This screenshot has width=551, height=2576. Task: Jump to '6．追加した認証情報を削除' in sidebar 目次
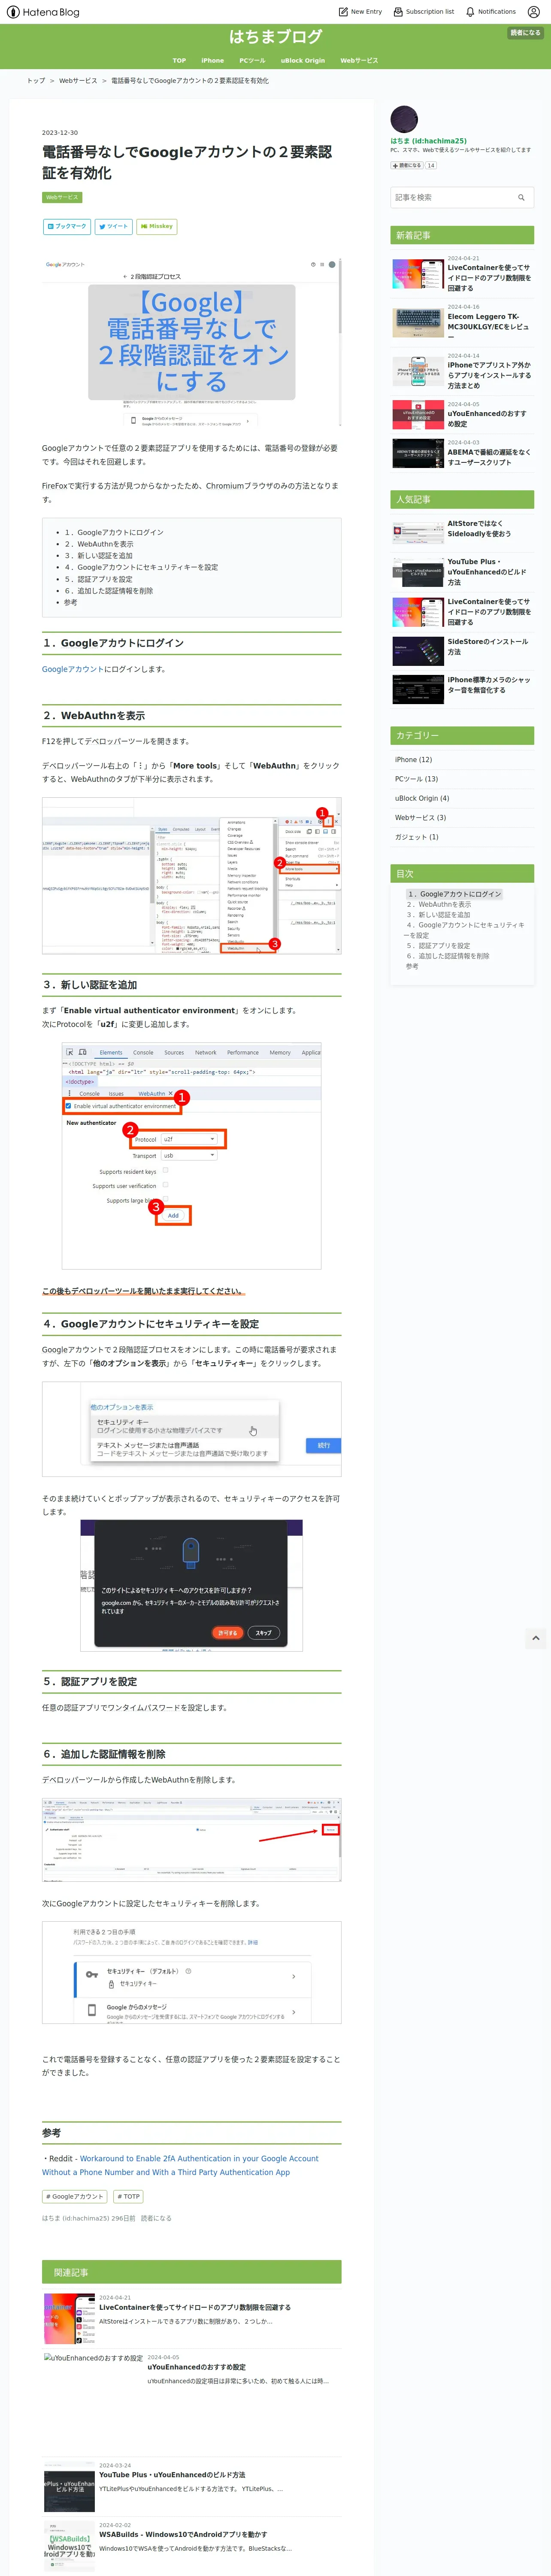click(448, 956)
